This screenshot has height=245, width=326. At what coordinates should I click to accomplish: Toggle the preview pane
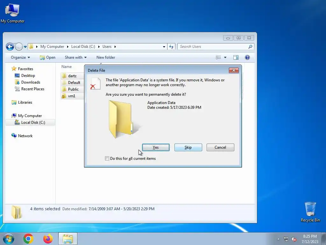click(236, 57)
